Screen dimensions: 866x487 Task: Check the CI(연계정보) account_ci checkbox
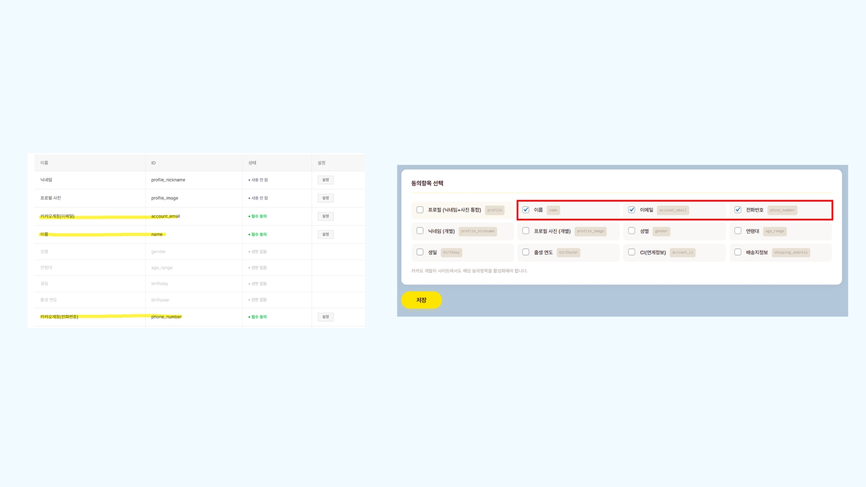tap(631, 252)
